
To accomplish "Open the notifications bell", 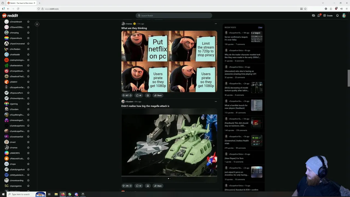I will point(337,16).
